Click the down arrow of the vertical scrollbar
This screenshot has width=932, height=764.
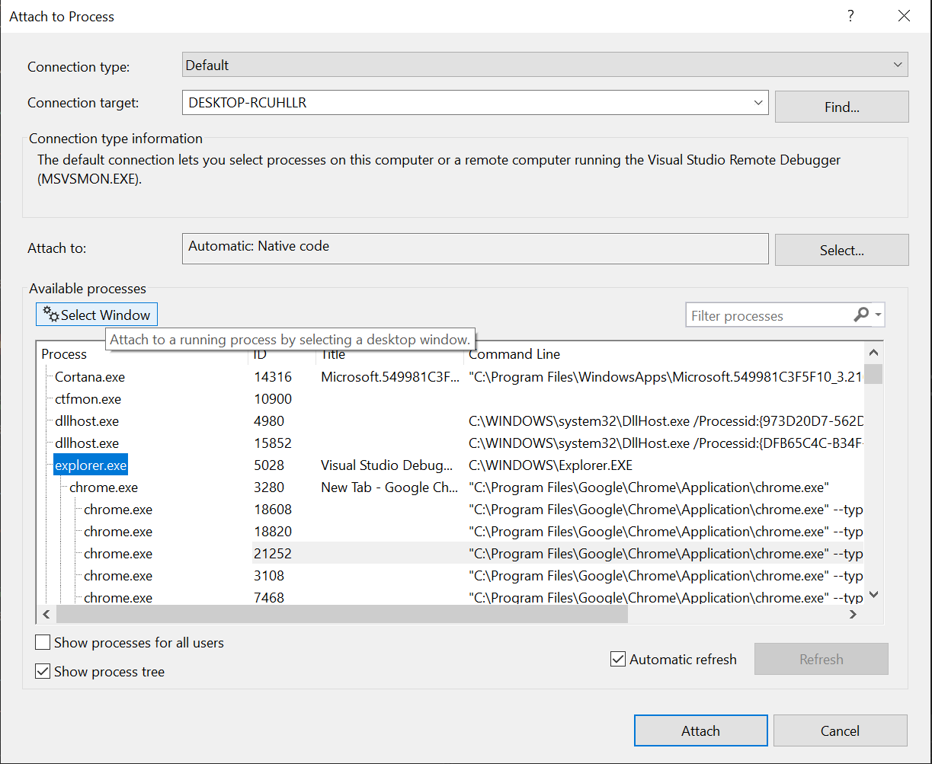coord(873,594)
